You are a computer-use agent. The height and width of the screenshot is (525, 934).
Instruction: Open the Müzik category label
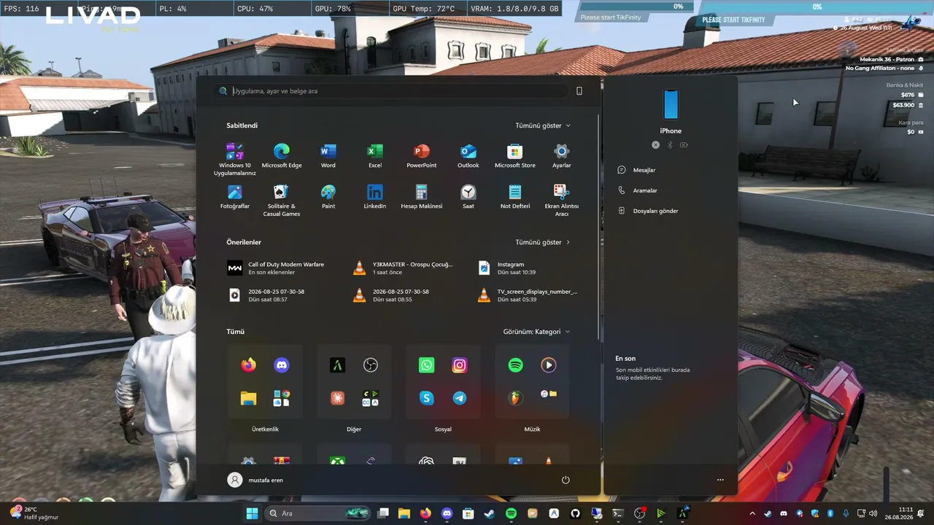532,429
